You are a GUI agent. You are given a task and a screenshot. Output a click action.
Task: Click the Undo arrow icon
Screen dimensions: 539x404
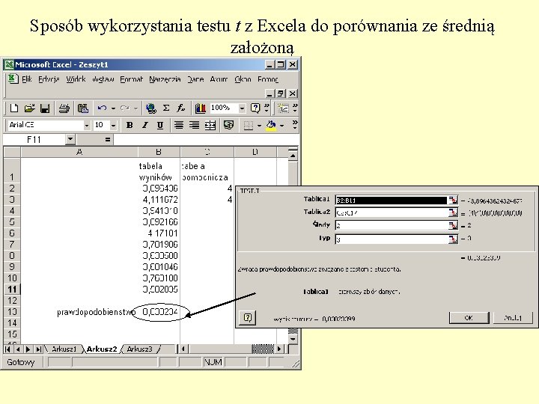point(102,108)
